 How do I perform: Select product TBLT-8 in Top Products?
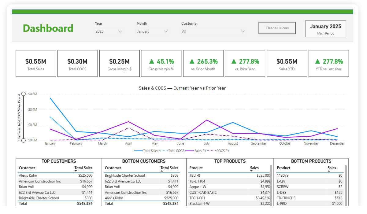(x=229, y=175)
